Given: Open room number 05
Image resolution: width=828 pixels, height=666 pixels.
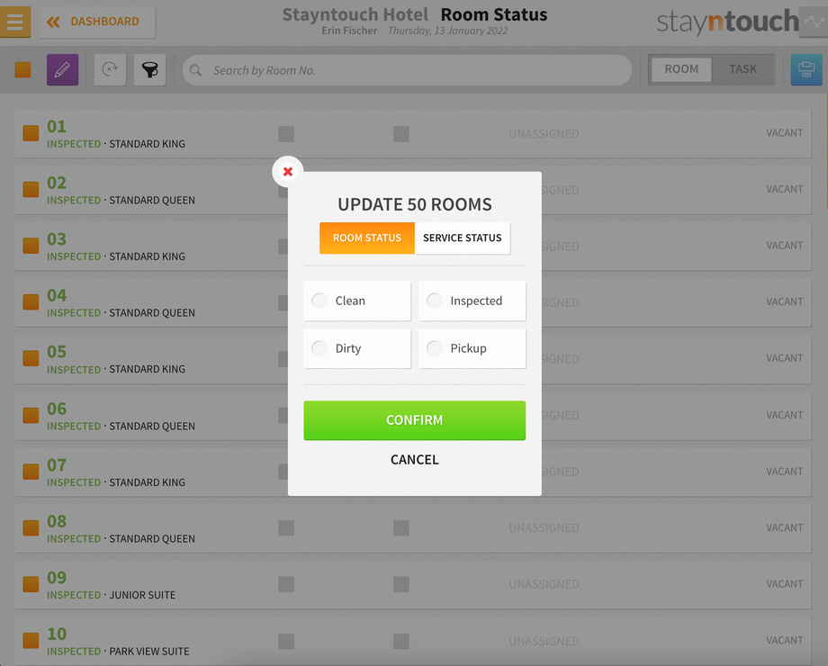Looking at the screenshot, I should [57, 352].
